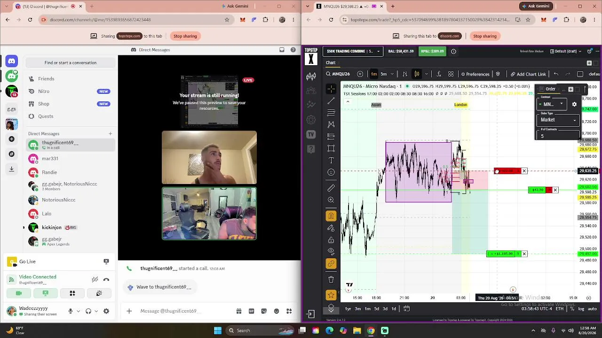
Task: Open the order panel settings gear
Action: point(574,104)
